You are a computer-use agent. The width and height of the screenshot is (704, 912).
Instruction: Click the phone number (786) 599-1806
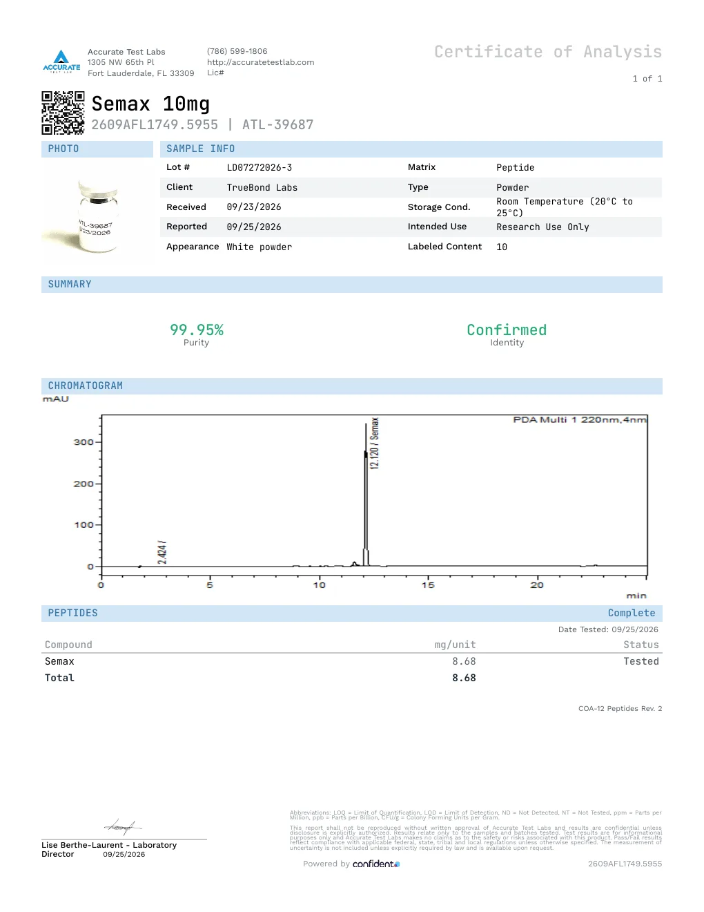pos(237,51)
